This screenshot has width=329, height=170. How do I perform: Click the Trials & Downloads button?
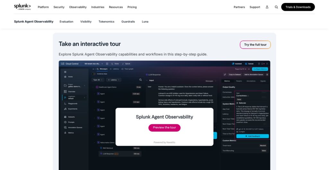coord(298,7)
